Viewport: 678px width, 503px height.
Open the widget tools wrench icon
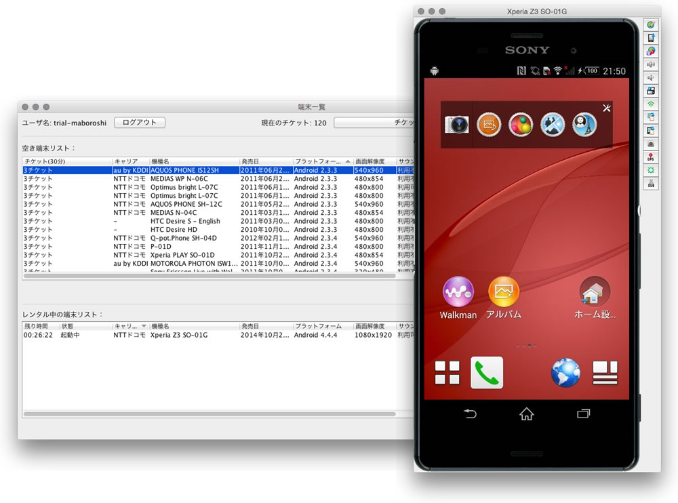607,108
